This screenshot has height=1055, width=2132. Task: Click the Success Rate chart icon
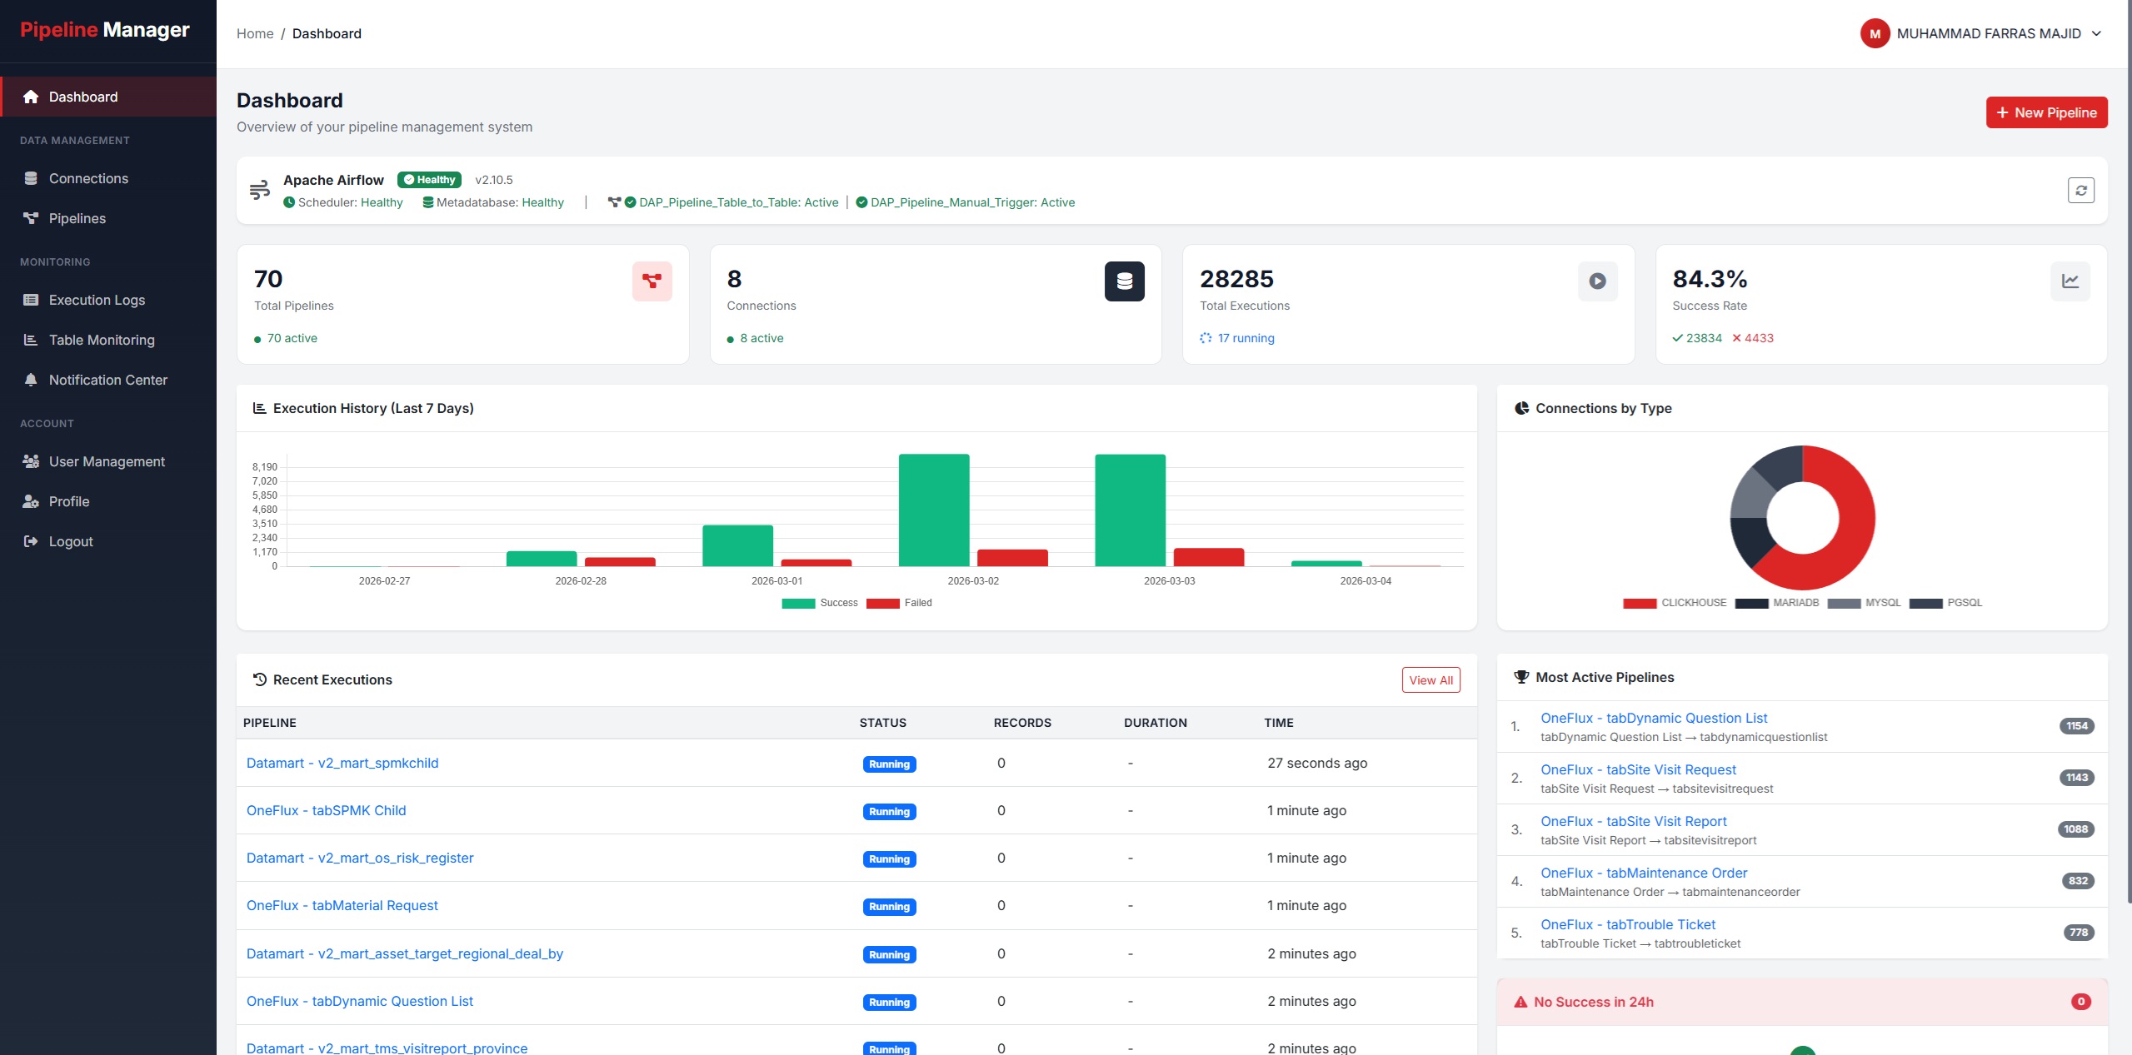(x=2070, y=281)
